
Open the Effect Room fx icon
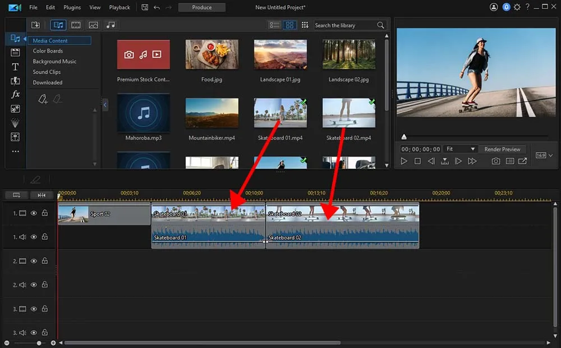click(x=15, y=94)
